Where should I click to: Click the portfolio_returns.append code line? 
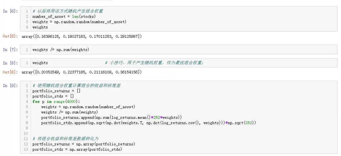pyautogui.click(x=111, y=117)
